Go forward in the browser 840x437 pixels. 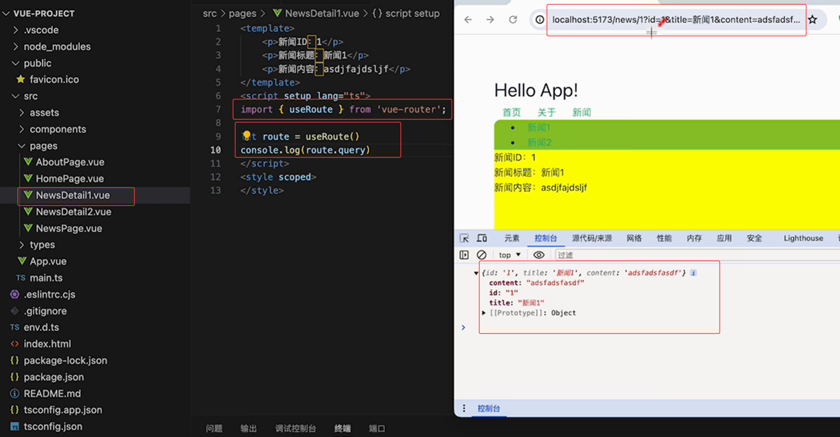pos(490,20)
